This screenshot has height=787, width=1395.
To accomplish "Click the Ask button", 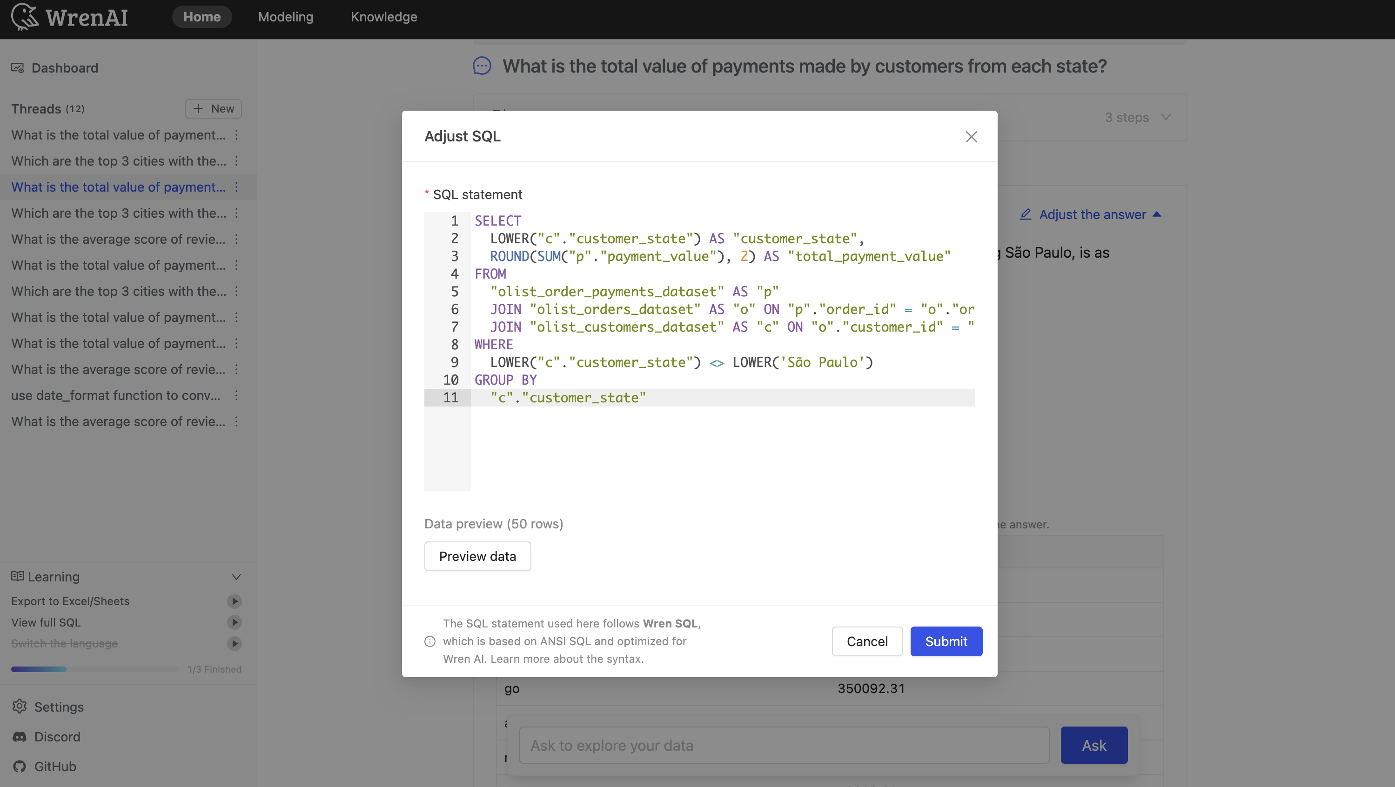I will tap(1094, 745).
